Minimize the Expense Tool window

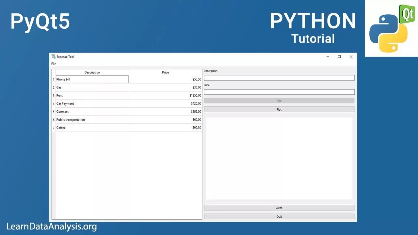328,57
